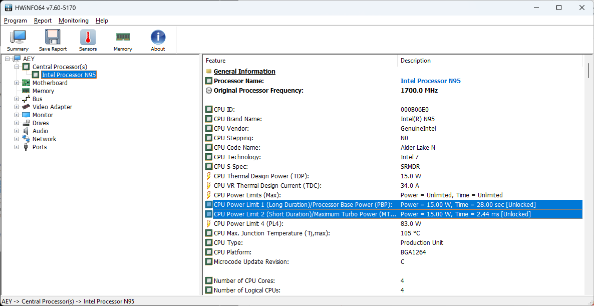Click the Monitor icon in tree

click(x=26, y=115)
